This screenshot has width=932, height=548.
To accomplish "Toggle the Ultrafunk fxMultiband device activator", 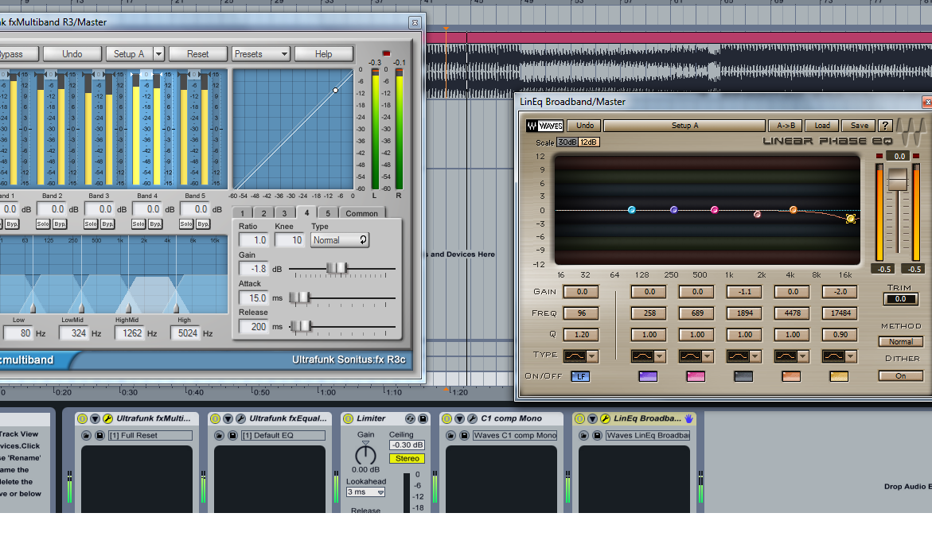I will (81, 418).
